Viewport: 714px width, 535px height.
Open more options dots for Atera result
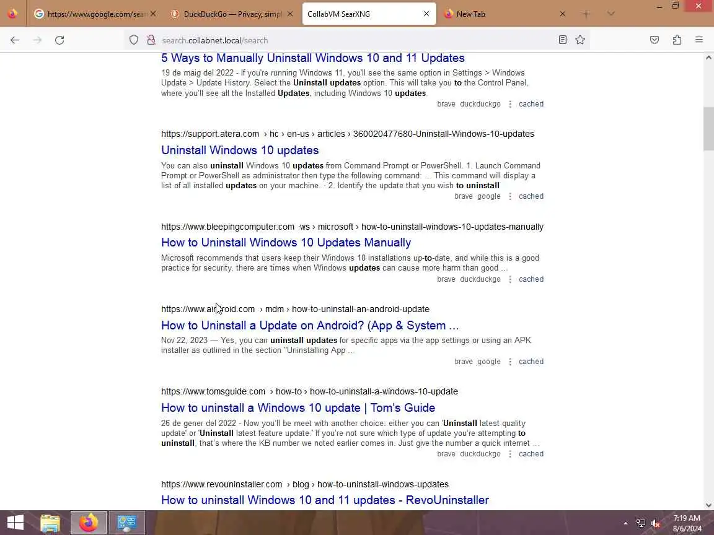[510, 196]
